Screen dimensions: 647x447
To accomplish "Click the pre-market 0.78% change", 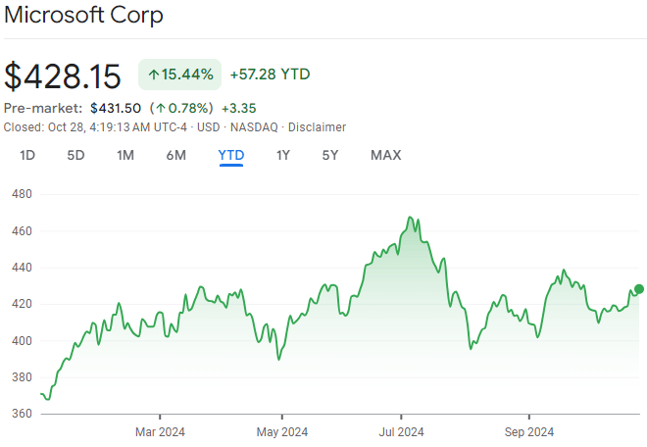I will click(181, 108).
